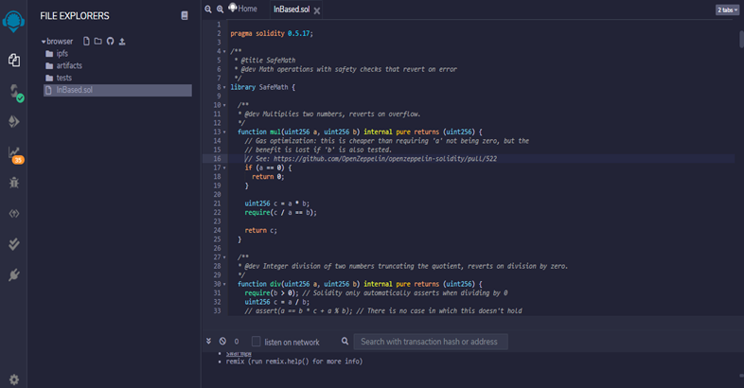The width and height of the screenshot is (744, 388).
Task: Collapse the browser file tree
Action: point(44,42)
